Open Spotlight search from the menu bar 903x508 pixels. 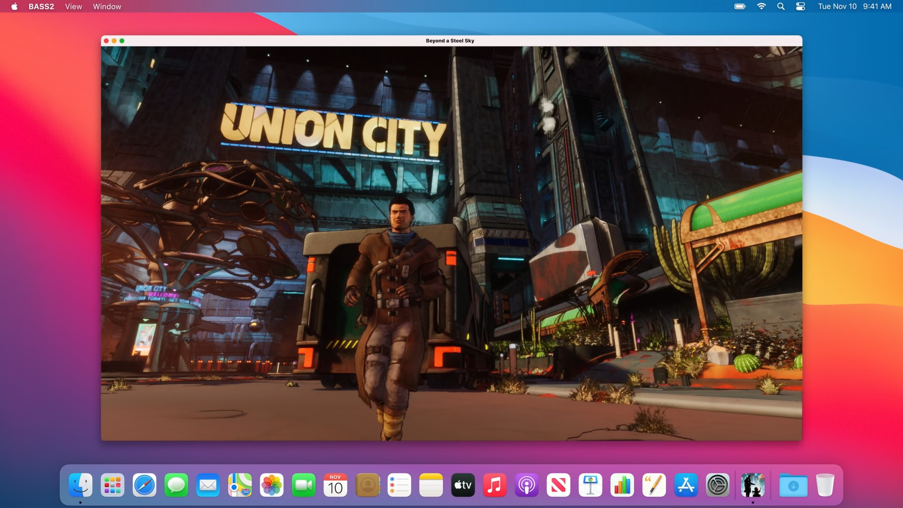[x=781, y=7]
